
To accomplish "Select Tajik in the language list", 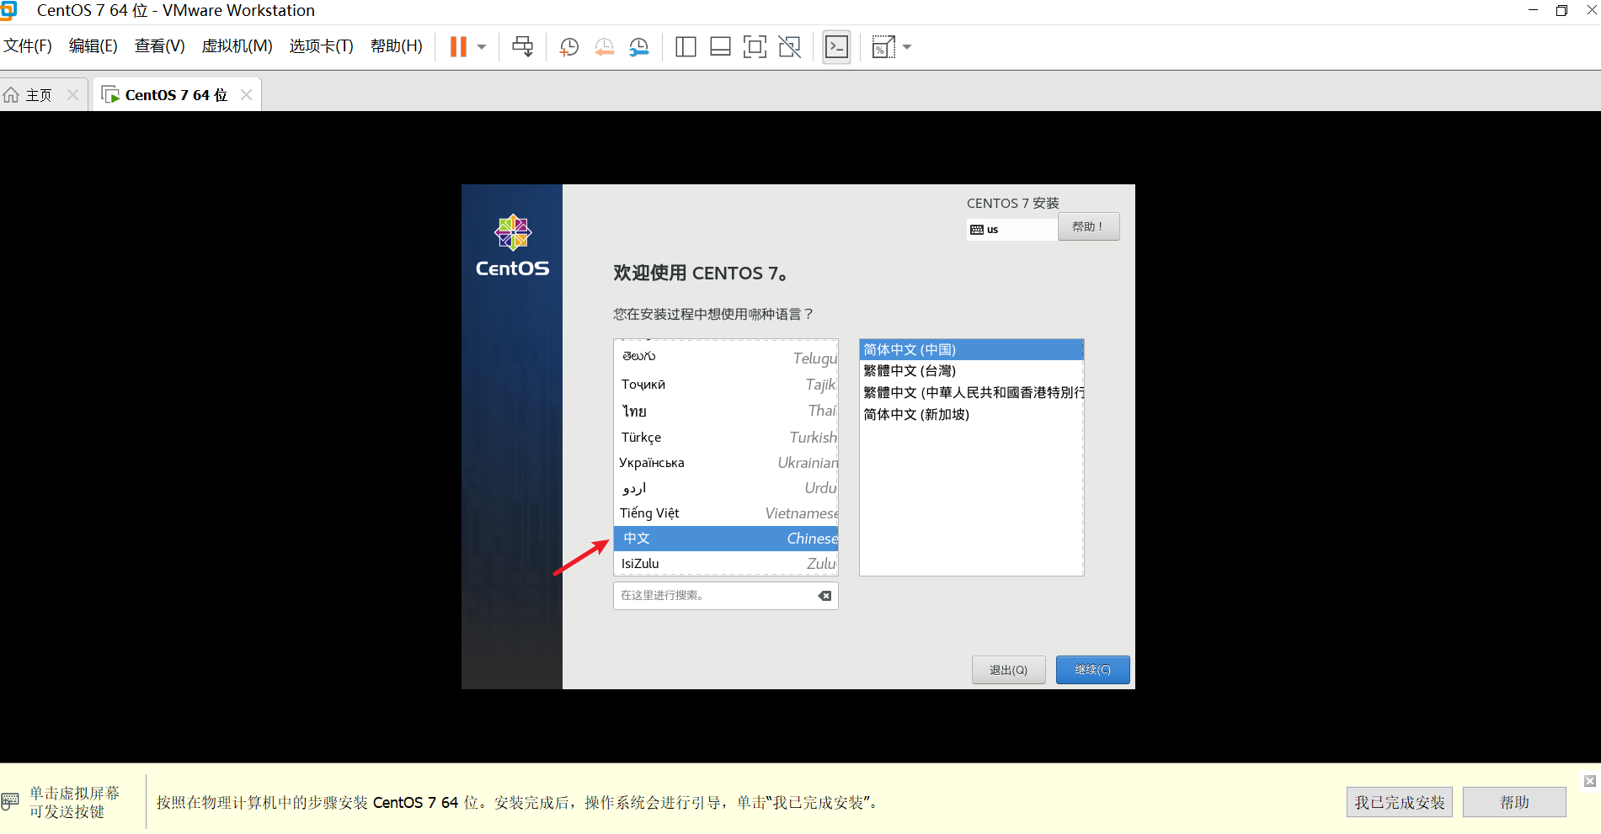I will pyautogui.click(x=726, y=385).
